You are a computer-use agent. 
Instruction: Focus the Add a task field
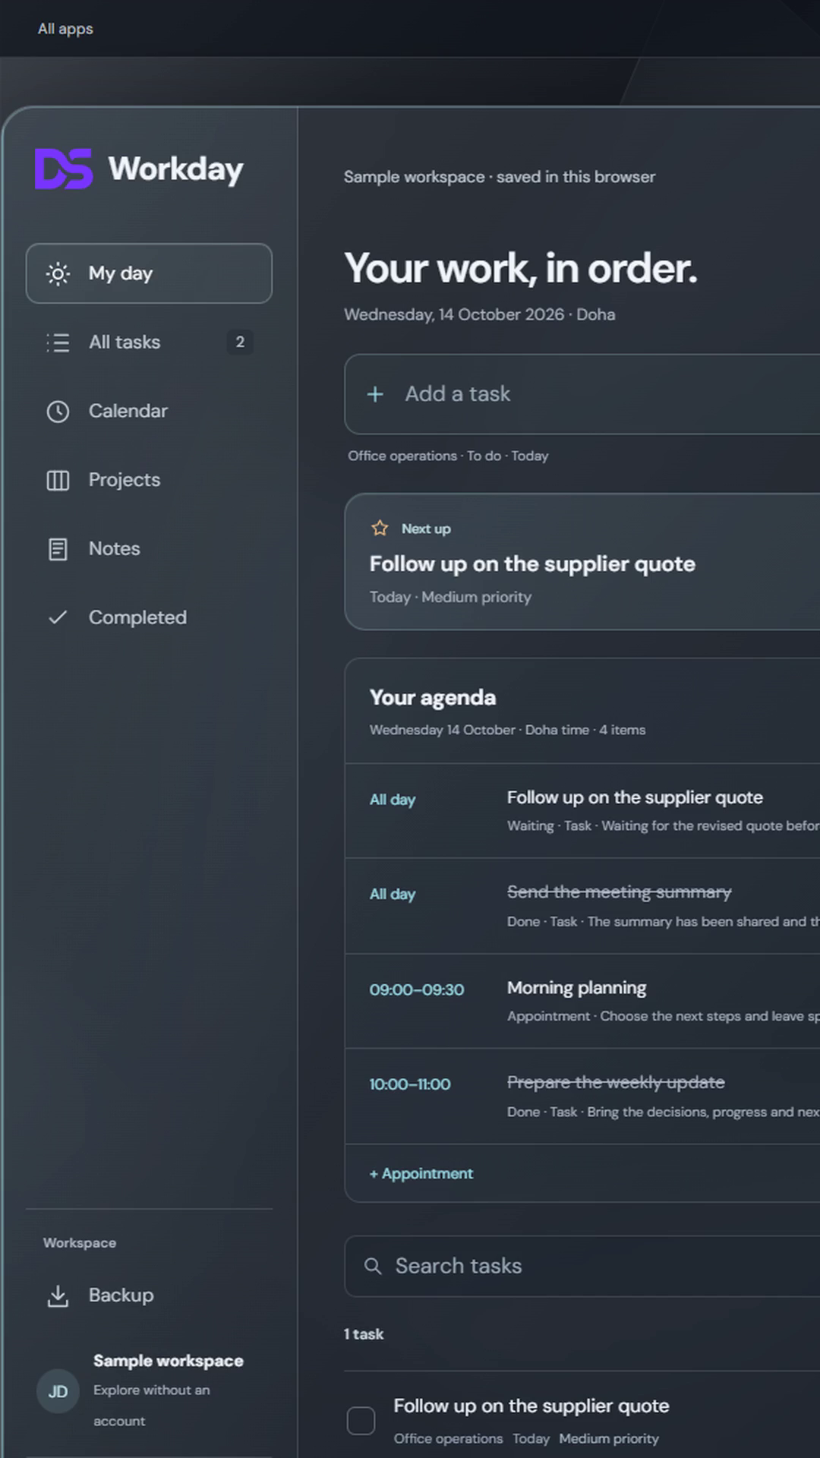coord(582,394)
